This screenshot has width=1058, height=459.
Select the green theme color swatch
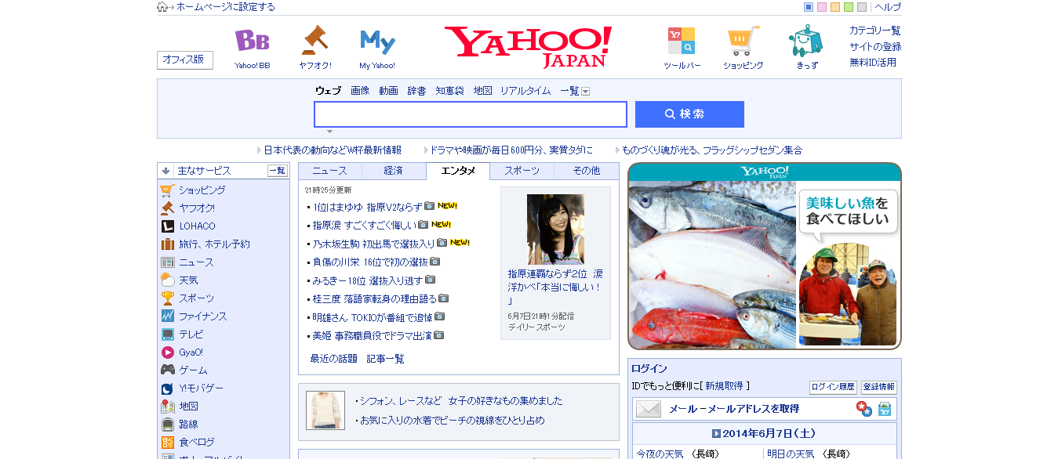click(x=849, y=7)
